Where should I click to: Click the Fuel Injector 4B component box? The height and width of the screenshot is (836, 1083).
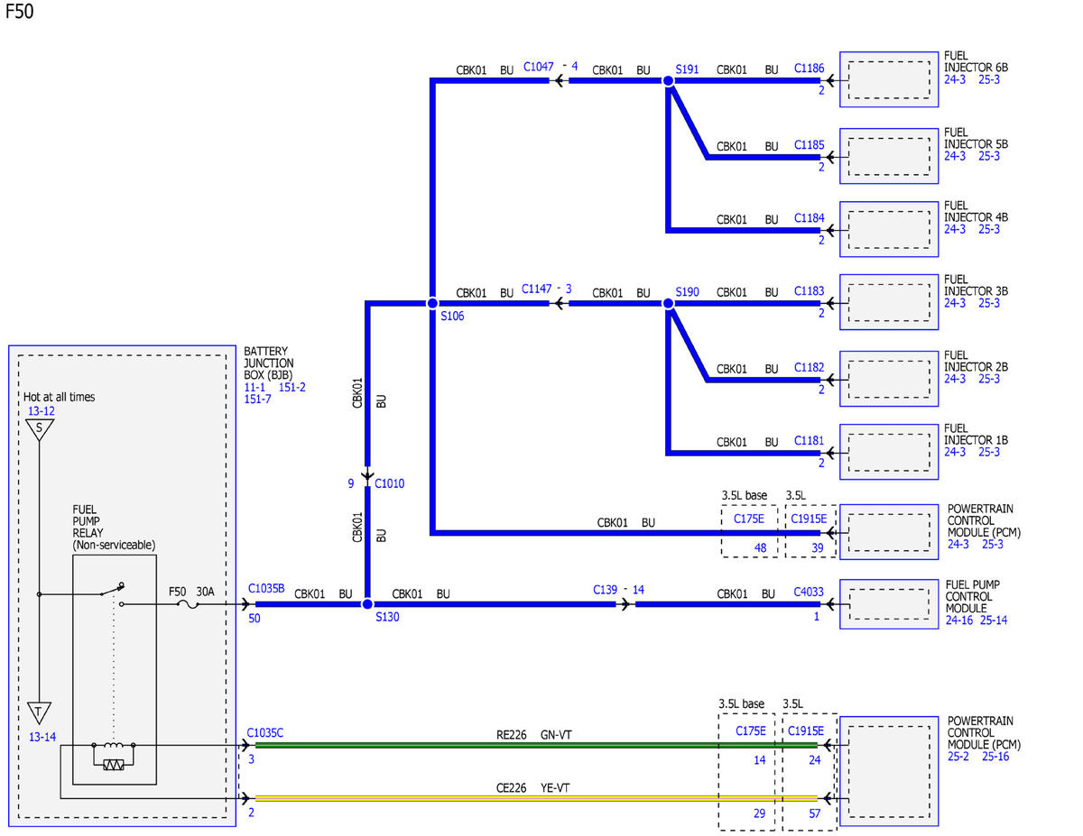pyautogui.click(x=889, y=228)
